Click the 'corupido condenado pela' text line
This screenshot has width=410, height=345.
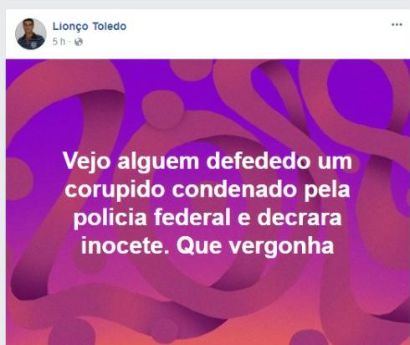[x=208, y=189]
